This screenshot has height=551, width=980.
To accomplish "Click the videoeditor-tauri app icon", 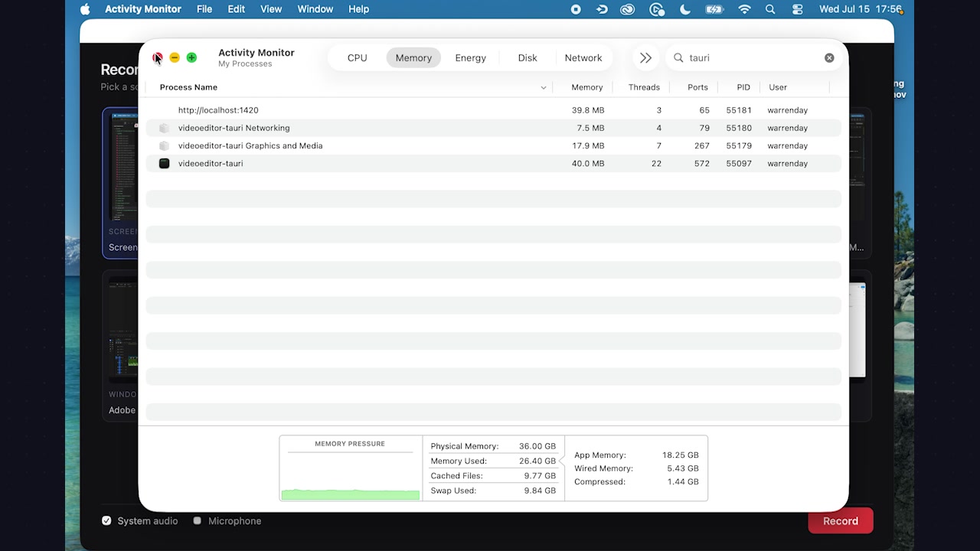I will coord(164,163).
